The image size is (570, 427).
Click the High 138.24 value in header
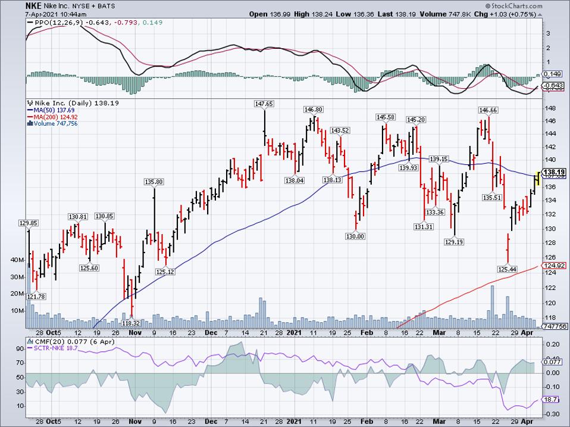pos(314,14)
